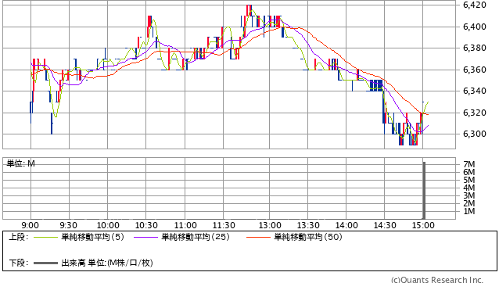Click the 単純移動平均(5) legend text

point(92,237)
